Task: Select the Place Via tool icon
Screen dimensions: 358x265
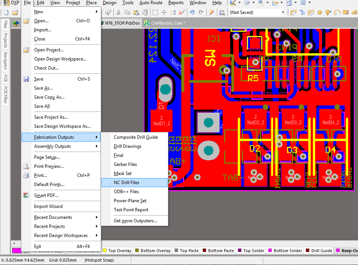Action: [328, 12]
